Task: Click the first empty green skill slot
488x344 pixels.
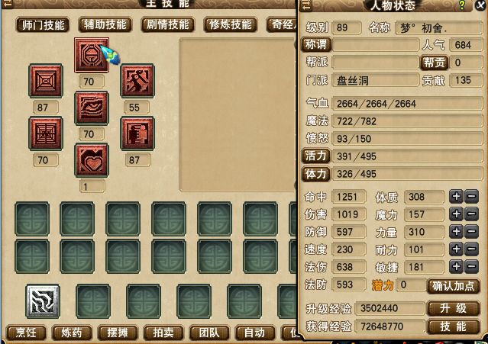Action: (x=32, y=219)
